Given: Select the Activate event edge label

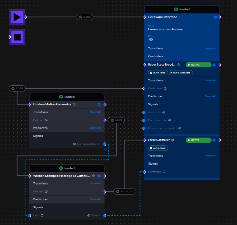Looking at the screenshot, I should (x=124, y=191).
